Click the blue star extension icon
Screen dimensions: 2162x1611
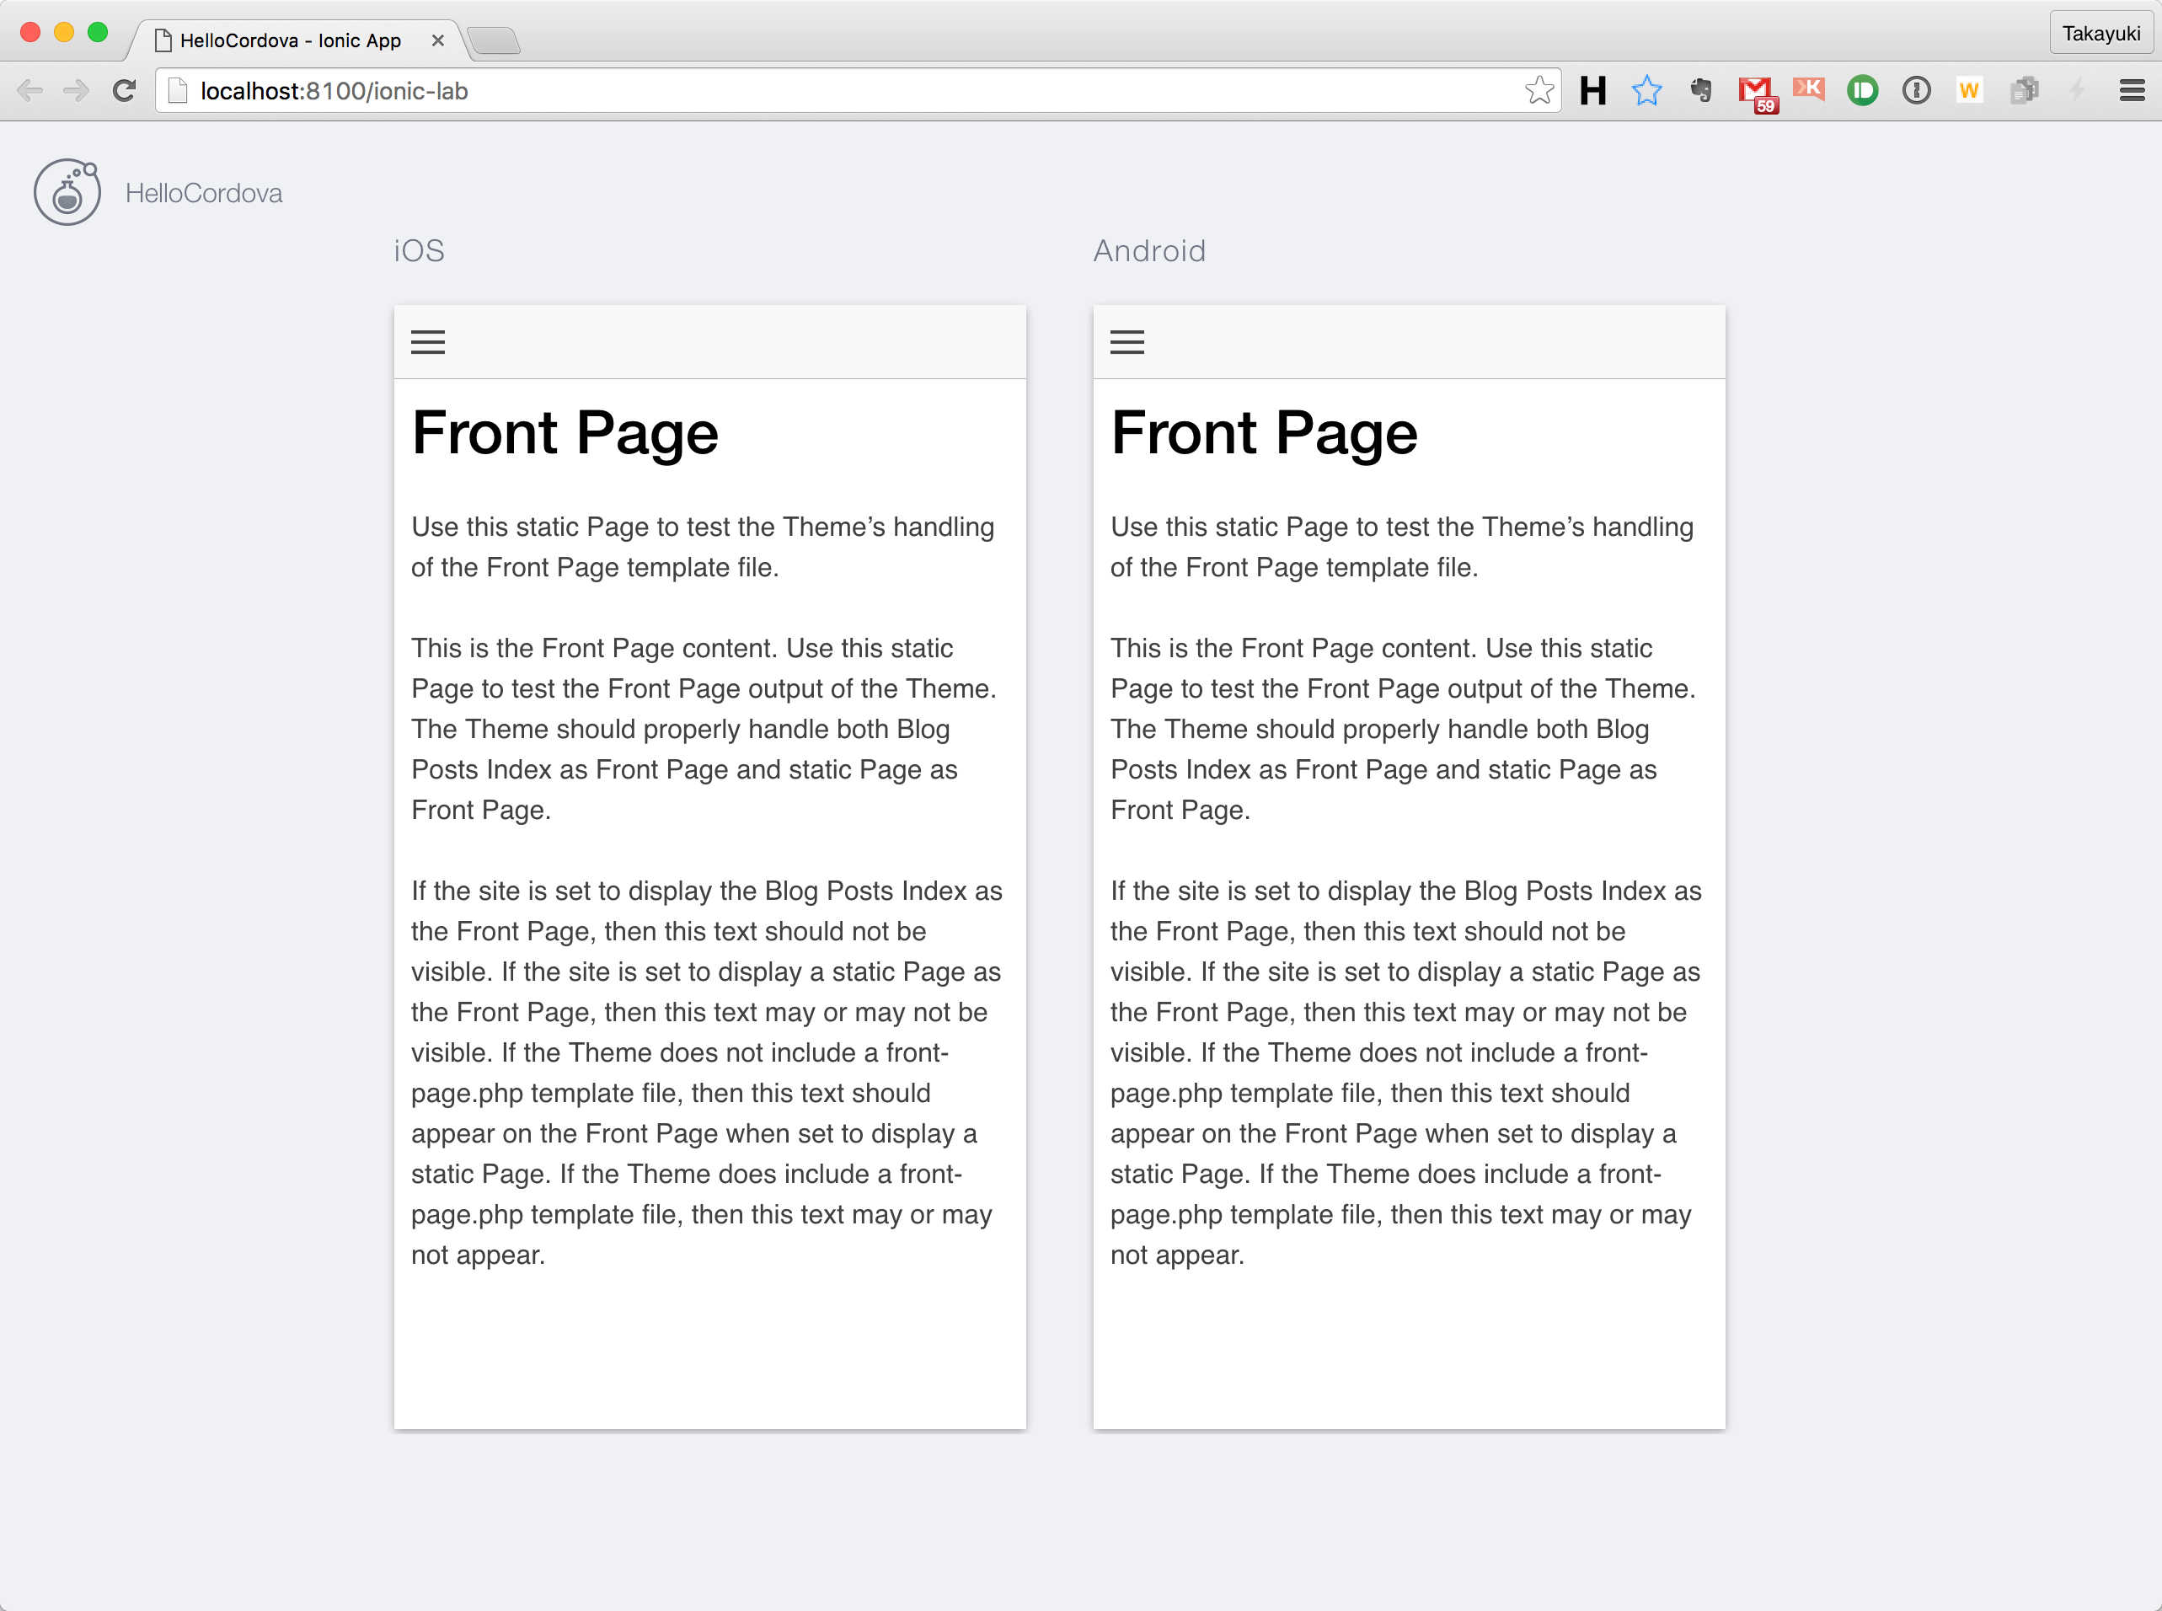click(x=1646, y=91)
